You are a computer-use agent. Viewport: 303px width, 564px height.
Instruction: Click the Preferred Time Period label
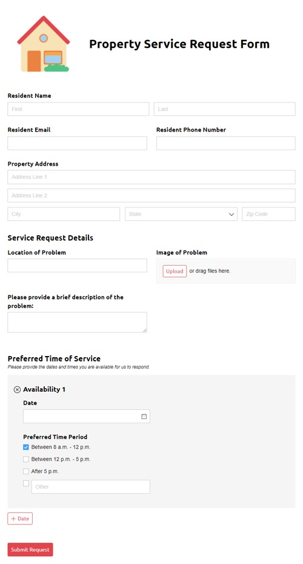click(55, 437)
